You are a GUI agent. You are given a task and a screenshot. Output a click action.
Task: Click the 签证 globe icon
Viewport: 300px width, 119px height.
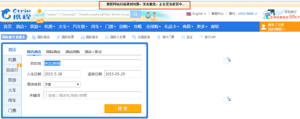(x=183, y=37)
